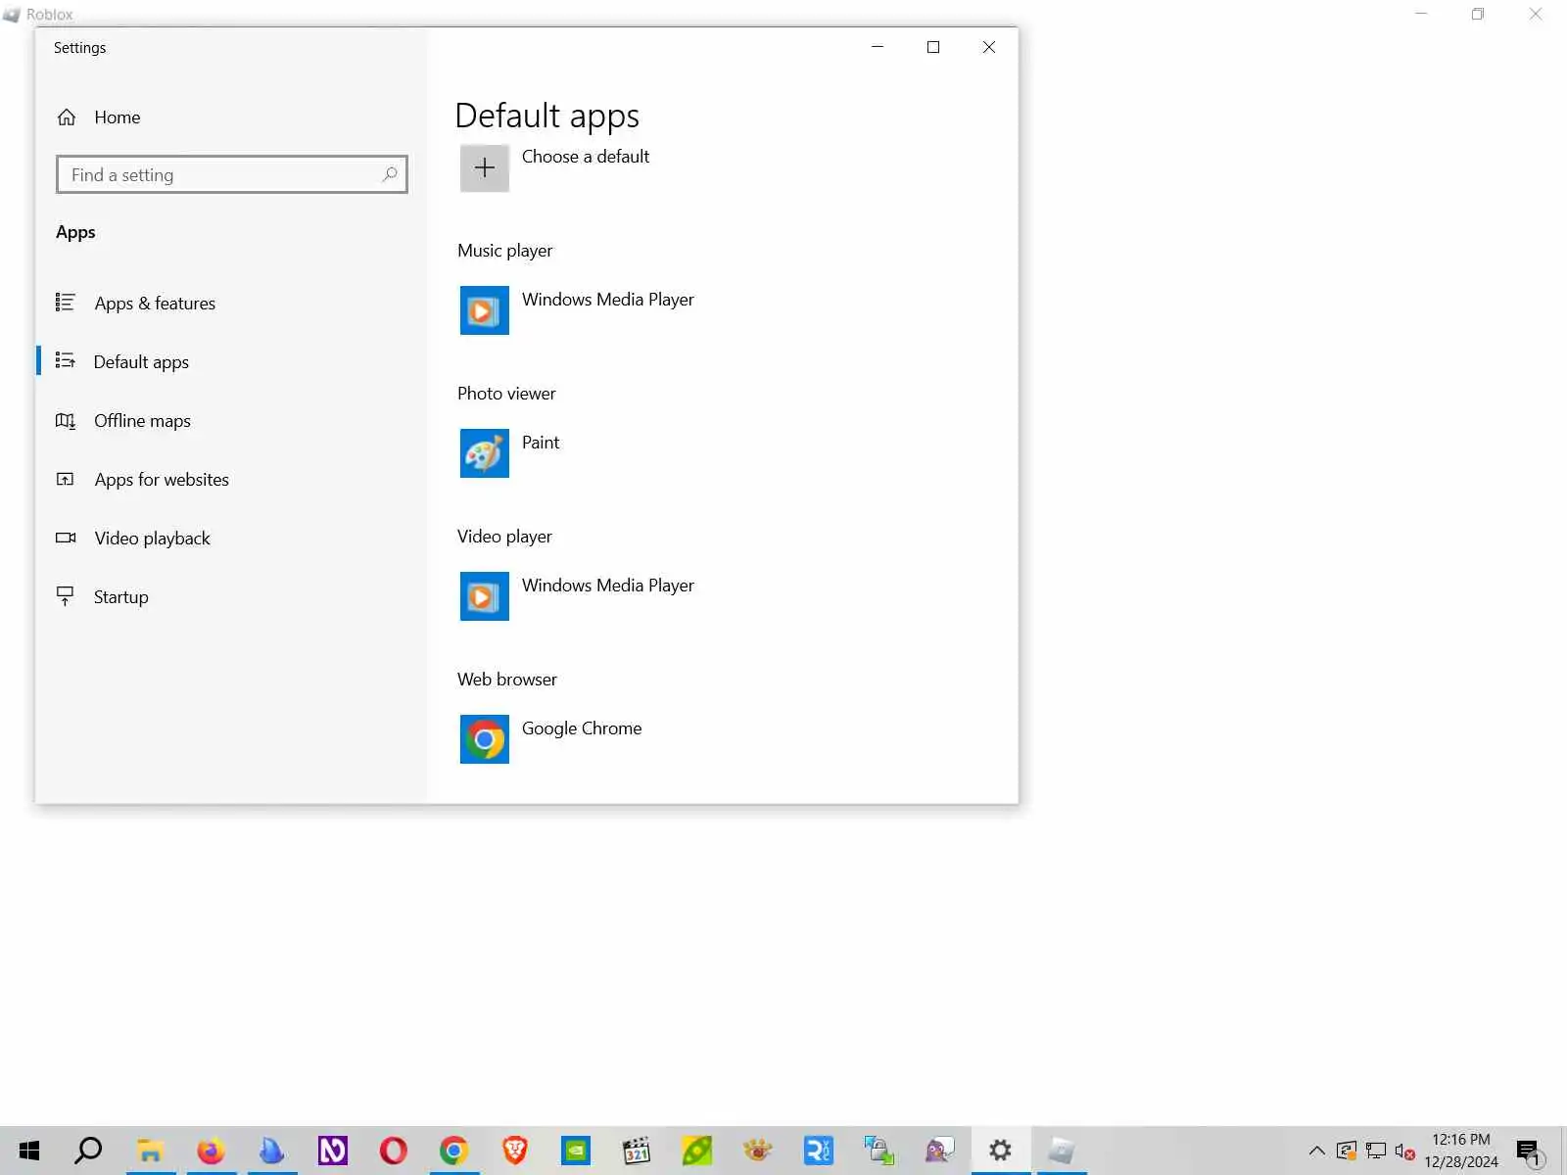Close the Roblox window

(1536, 14)
